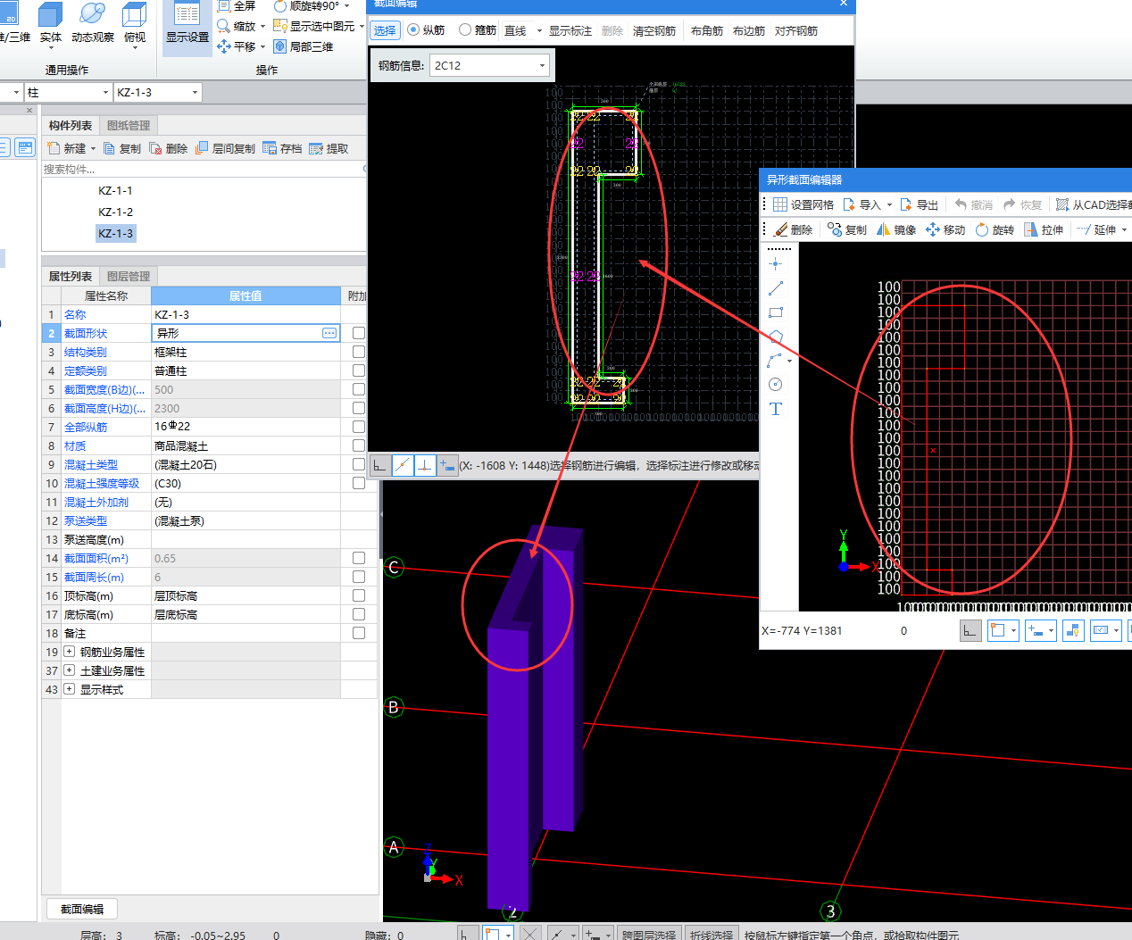Toggle the checkbox for the 材质 row

[359, 445]
